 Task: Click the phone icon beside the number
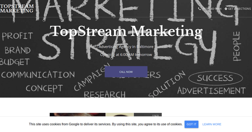[200, 9]
